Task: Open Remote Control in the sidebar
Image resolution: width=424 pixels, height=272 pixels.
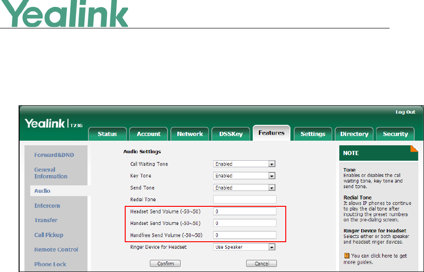Action: click(56, 250)
